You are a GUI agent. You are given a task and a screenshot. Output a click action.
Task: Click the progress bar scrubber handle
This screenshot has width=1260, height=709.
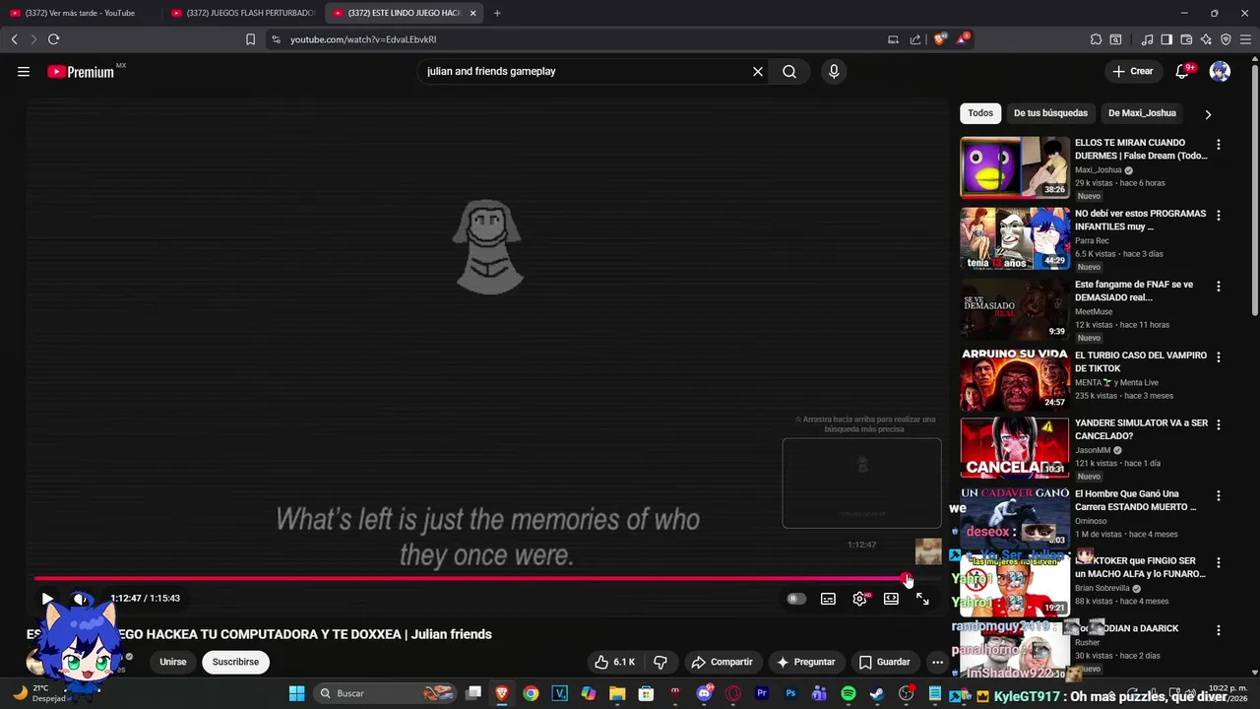(x=907, y=578)
